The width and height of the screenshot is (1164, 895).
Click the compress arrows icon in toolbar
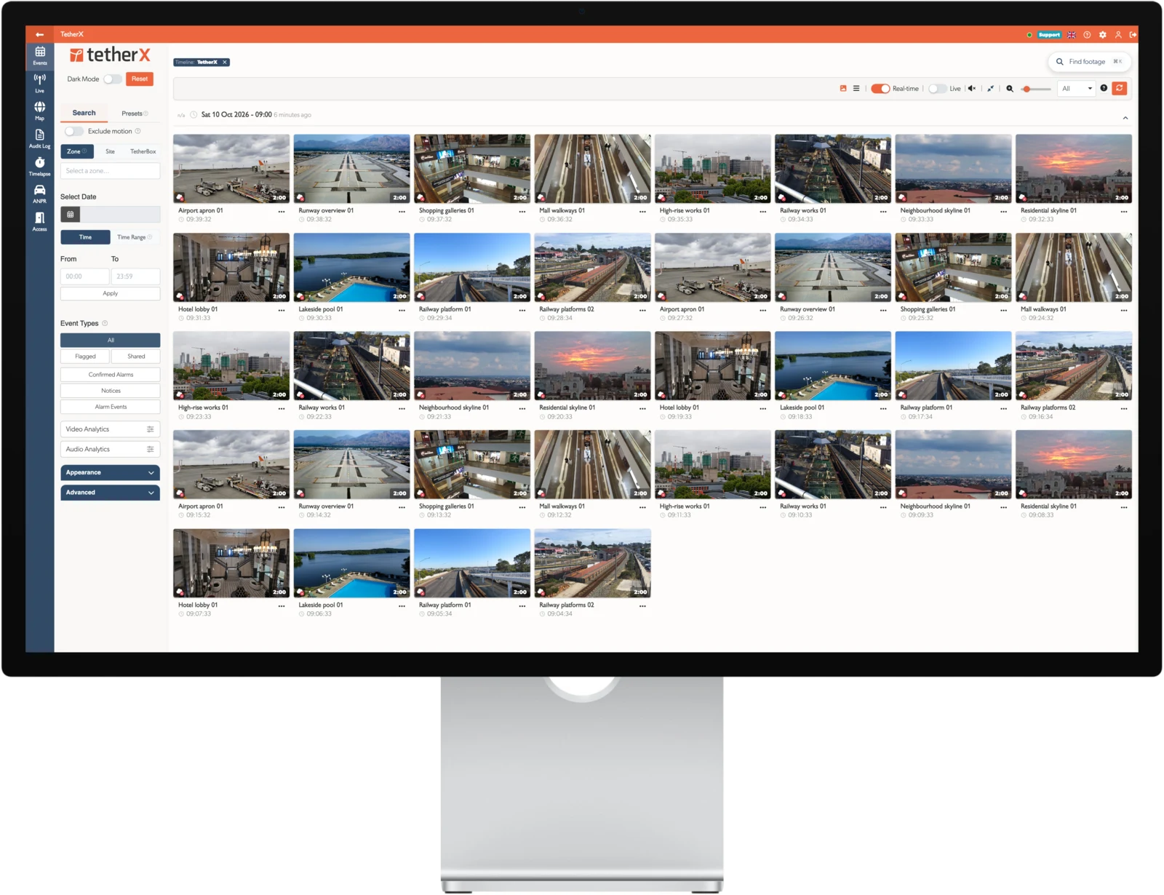point(990,88)
